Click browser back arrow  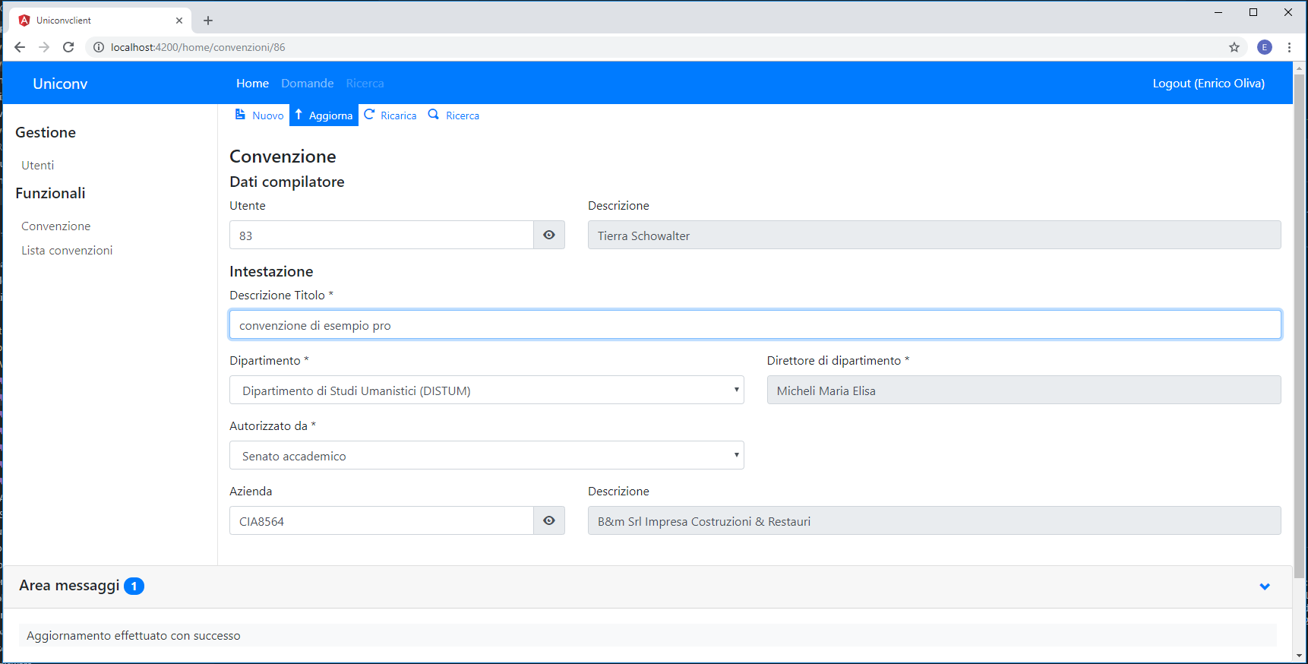pyautogui.click(x=20, y=47)
